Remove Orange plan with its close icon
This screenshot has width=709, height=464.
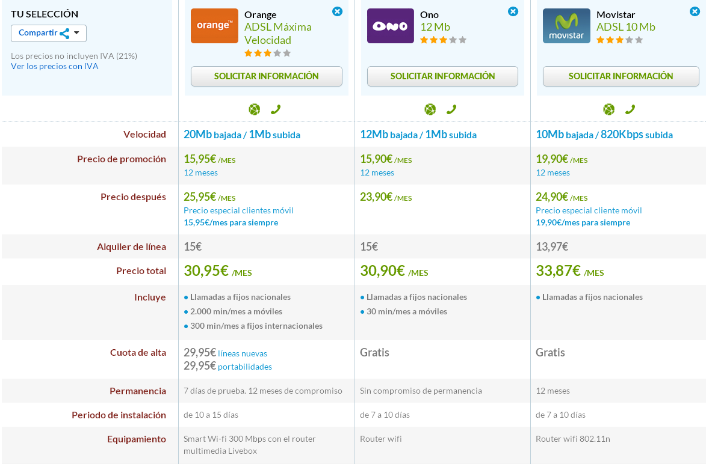[x=337, y=12]
